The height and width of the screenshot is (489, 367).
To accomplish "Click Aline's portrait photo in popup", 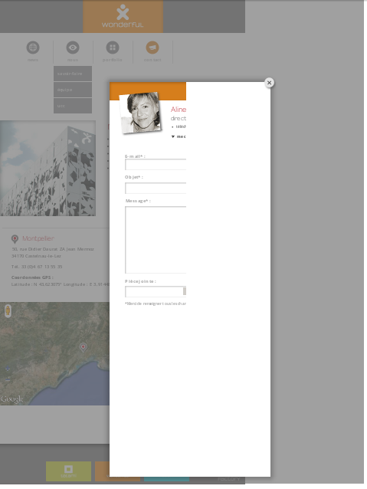I will coord(141,113).
